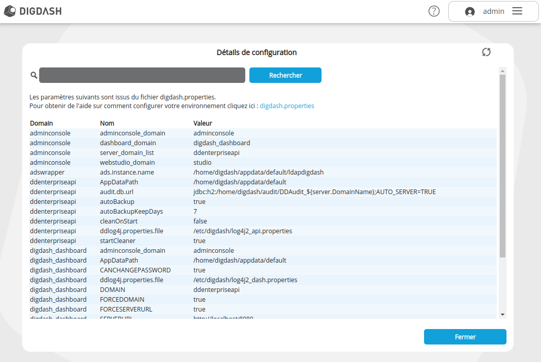Click the ddenterpriseapi value in the server_domain_list row
Screen dimensions: 541x362
(216, 153)
